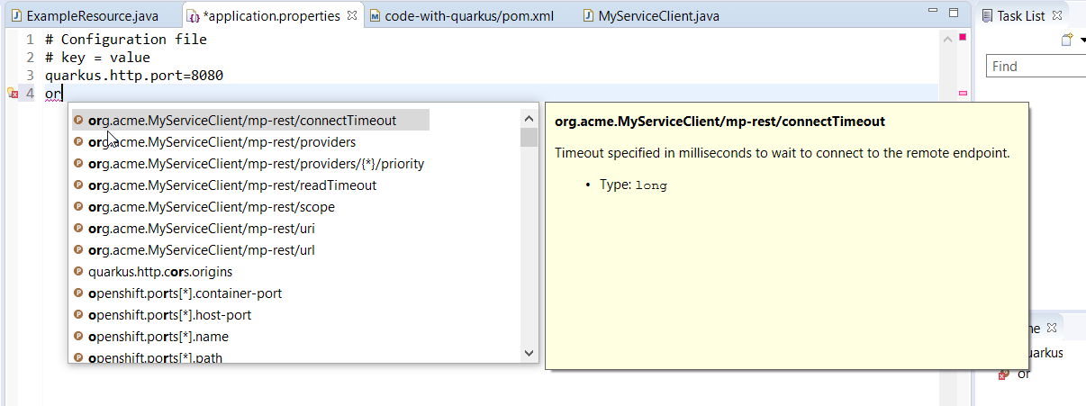This screenshot has width=1086, height=406.
Task: Maximize the editor area
Action: [x=955, y=15]
